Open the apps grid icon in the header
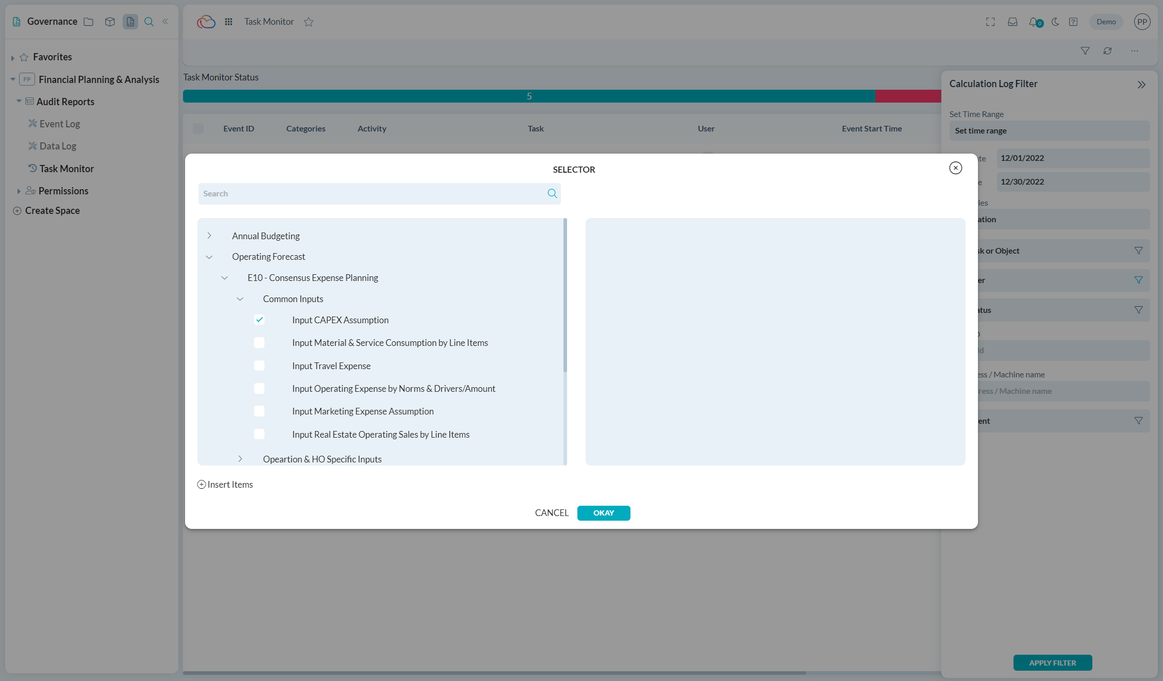The width and height of the screenshot is (1163, 681). point(228,22)
